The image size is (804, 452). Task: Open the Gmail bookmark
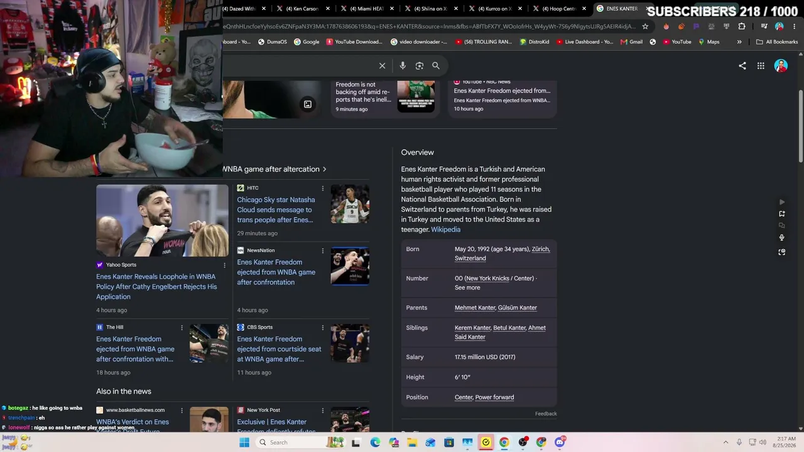[631, 42]
